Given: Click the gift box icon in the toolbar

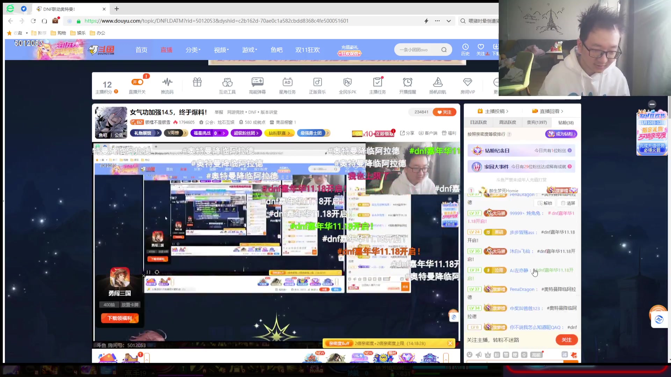Looking at the screenshot, I should click(x=197, y=82).
